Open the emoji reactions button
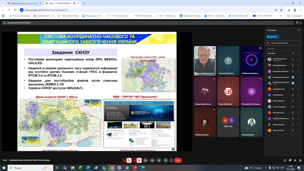Viewport: 304px width, 171px height. click(152, 160)
